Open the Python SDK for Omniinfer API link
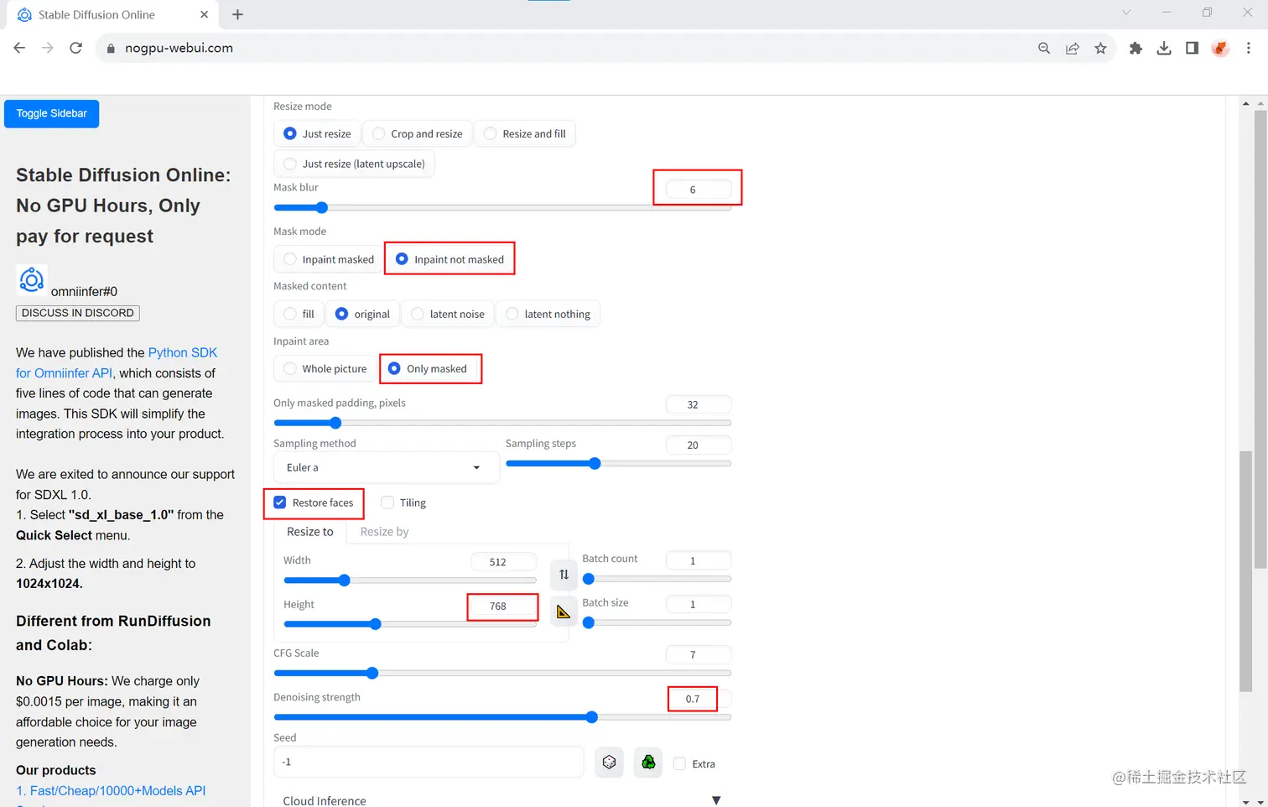This screenshot has height=807, width=1268. click(x=117, y=362)
